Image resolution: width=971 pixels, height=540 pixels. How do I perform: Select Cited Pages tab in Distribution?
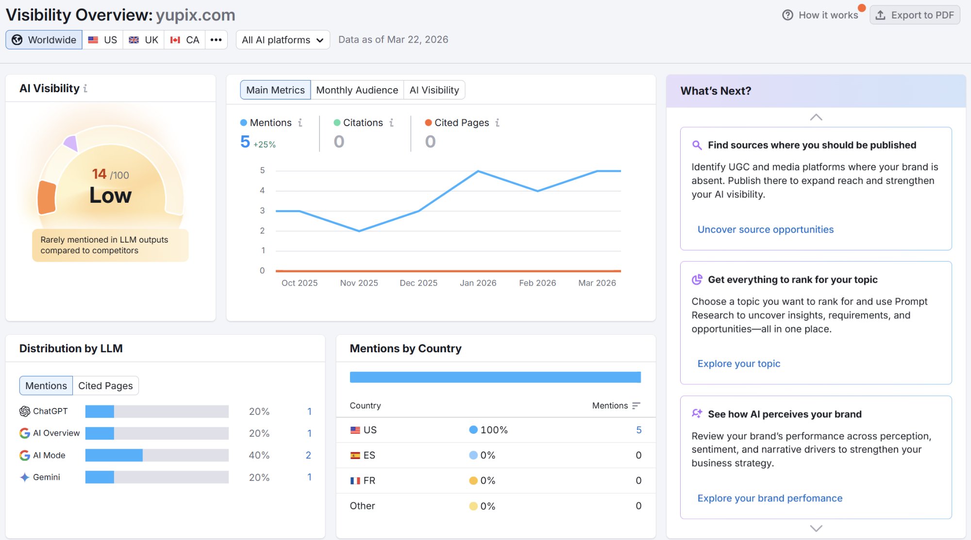pyautogui.click(x=105, y=386)
